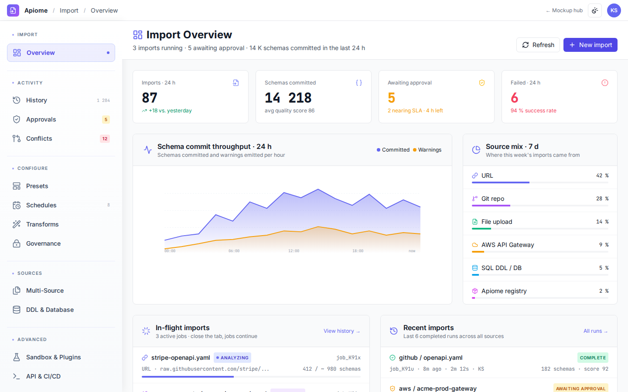
Task: Toggle the Warnings legend series
Action: [x=427, y=150]
